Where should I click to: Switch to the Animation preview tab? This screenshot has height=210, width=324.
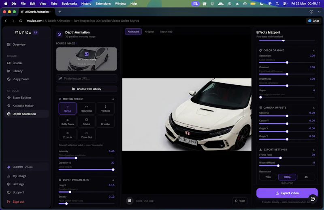[x=133, y=32]
